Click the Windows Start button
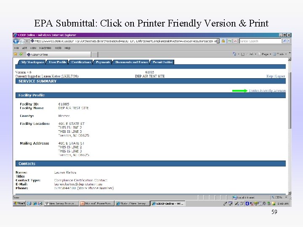303x227 pixels. pyautogui.click(x=19, y=203)
